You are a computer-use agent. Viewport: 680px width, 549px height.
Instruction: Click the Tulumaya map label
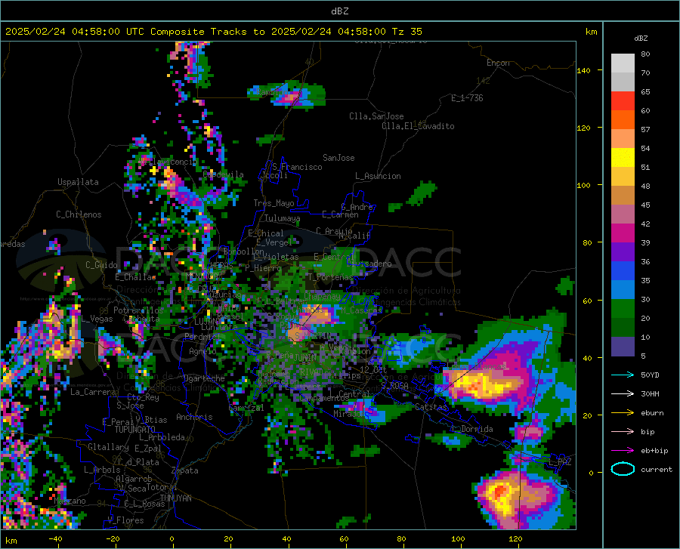click(x=283, y=218)
